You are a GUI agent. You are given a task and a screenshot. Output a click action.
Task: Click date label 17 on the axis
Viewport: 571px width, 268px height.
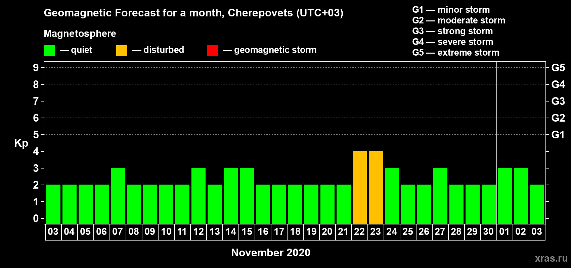click(x=279, y=232)
